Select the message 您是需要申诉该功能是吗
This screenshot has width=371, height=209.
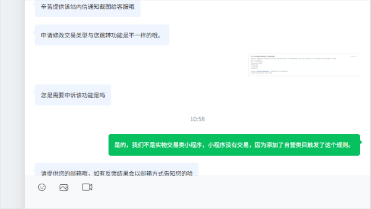click(73, 95)
